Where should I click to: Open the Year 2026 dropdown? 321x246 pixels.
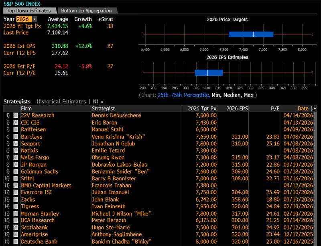(35, 19)
